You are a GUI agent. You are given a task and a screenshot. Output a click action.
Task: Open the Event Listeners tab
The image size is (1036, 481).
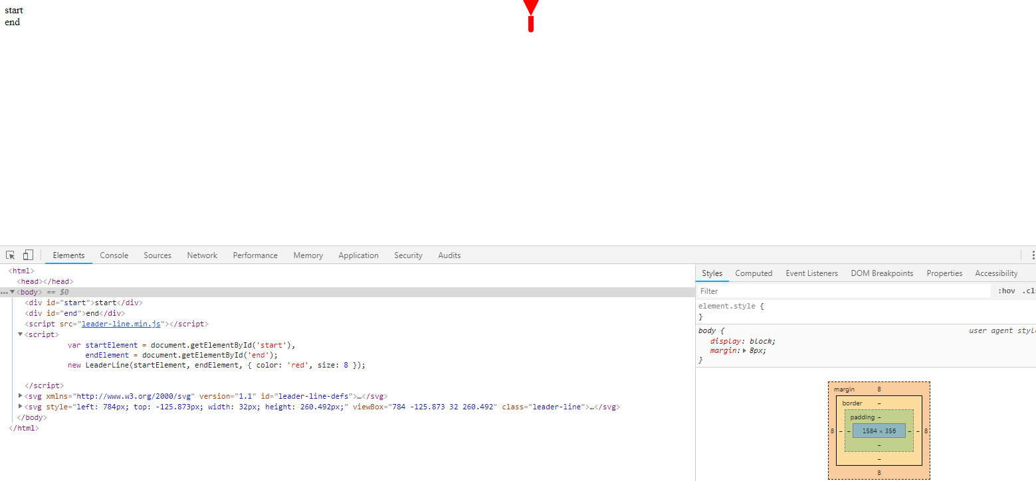pos(811,273)
